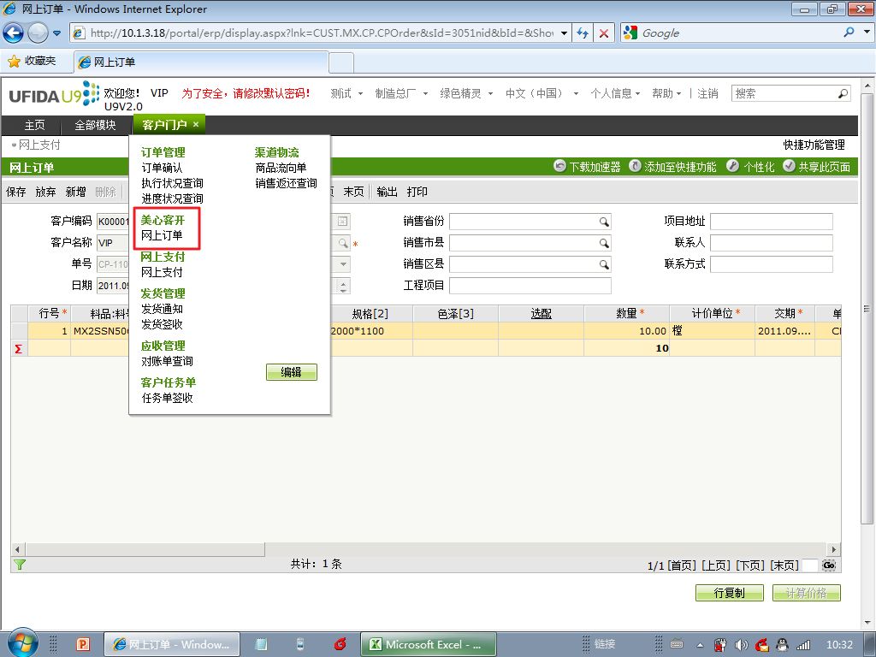876x657 pixels.
Task: Click the 个性化 wrench icon
Action: point(732,166)
